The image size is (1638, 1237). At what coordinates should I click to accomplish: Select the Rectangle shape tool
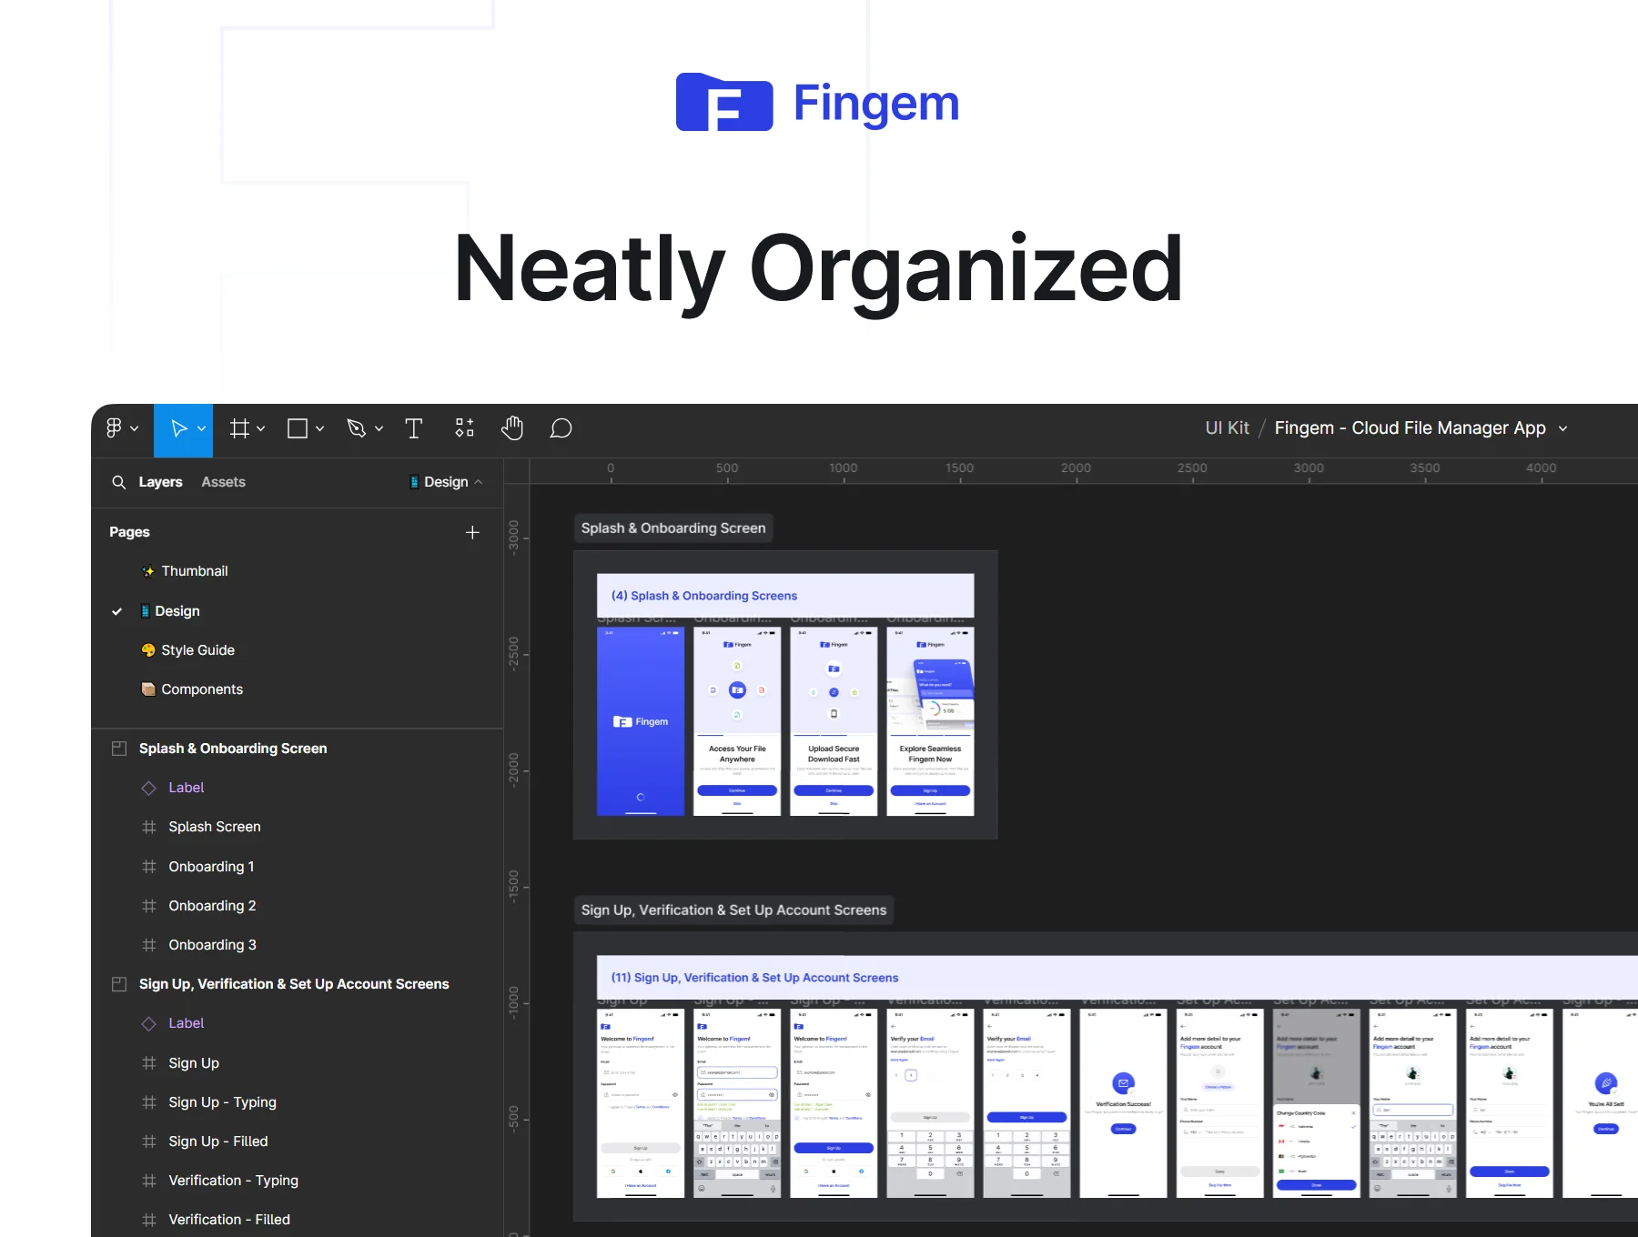(x=298, y=428)
